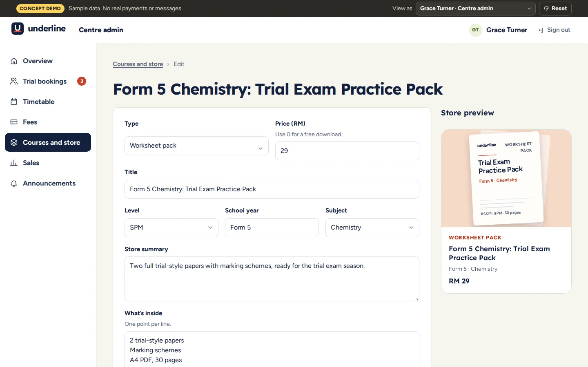
Task: Open the Subject dropdown showing Chemistry
Action: [x=372, y=228]
